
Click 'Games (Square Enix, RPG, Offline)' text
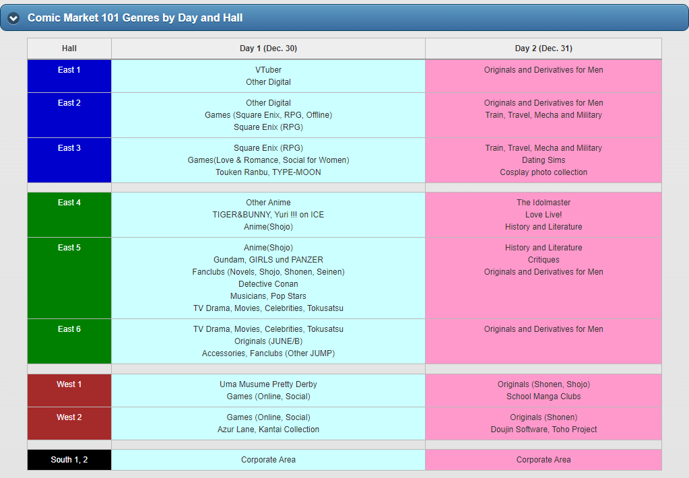268,115
